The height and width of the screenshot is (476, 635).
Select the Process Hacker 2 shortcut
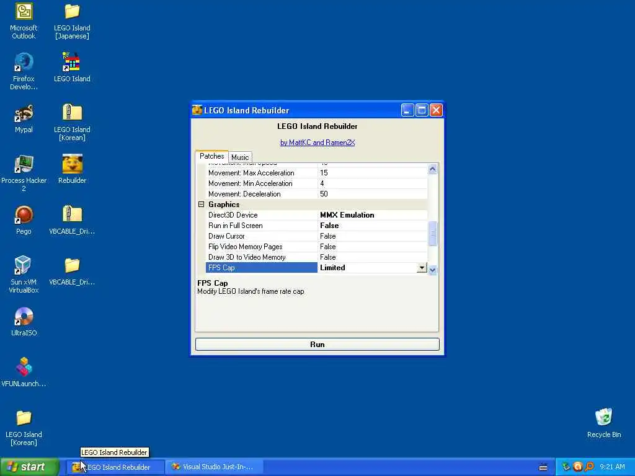(x=24, y=164)
